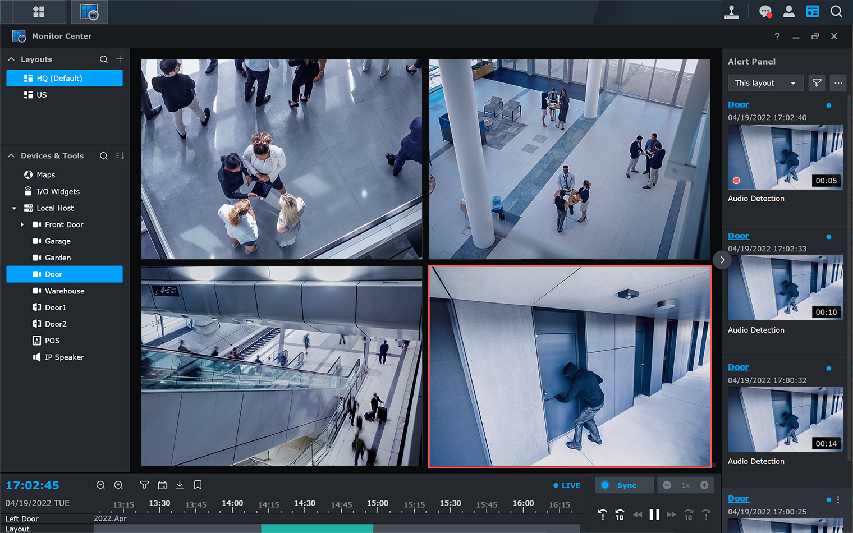Select the POS device

(51, 341)
